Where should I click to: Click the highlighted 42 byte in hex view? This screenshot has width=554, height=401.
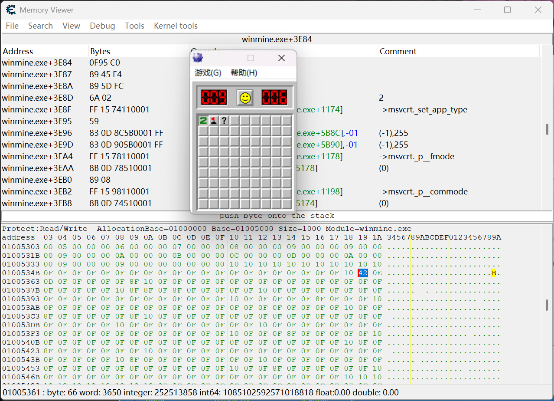tap(363, 273)
